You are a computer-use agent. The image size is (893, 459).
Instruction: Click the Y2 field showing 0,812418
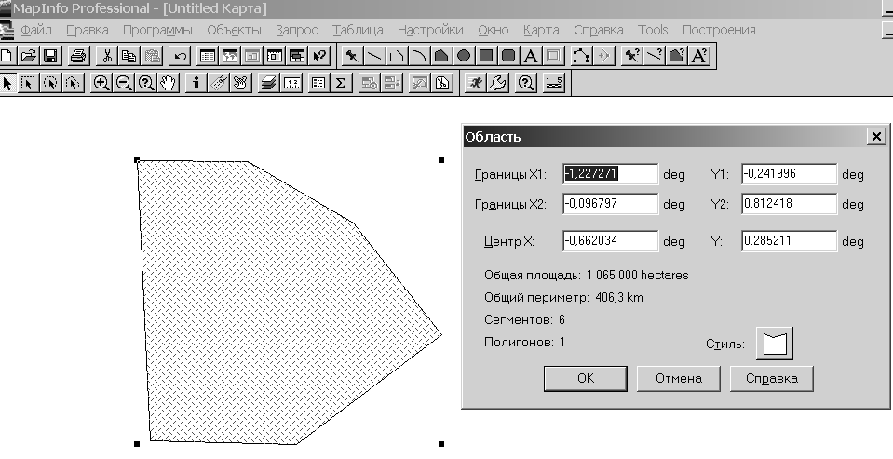tap(790, 203)
